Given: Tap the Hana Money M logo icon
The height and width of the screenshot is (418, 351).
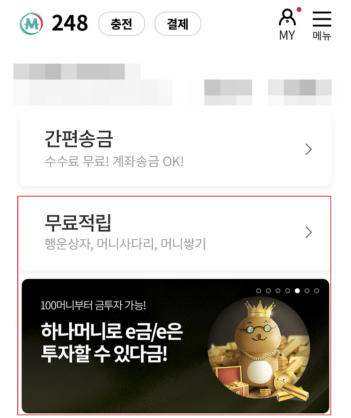Looking at the screenshot, I should click(x=31, y=24).
